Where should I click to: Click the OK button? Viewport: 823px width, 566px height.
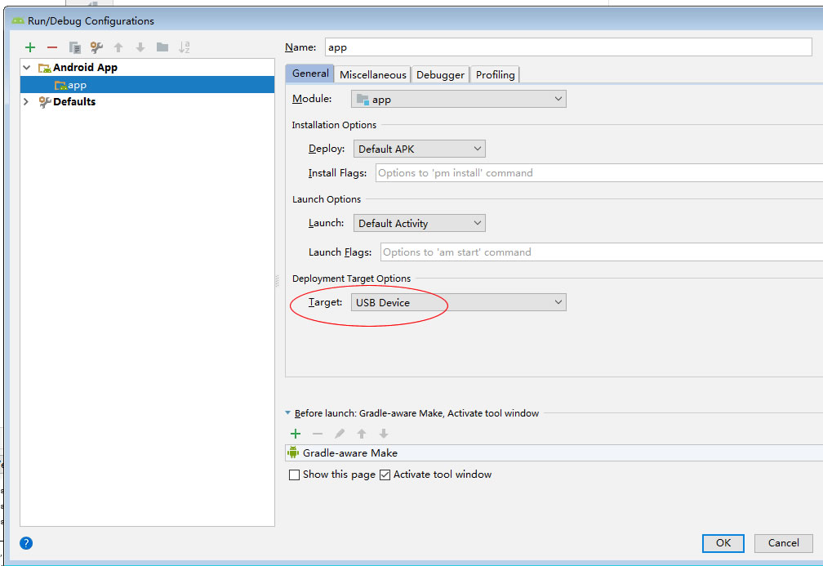pos(723,543)
